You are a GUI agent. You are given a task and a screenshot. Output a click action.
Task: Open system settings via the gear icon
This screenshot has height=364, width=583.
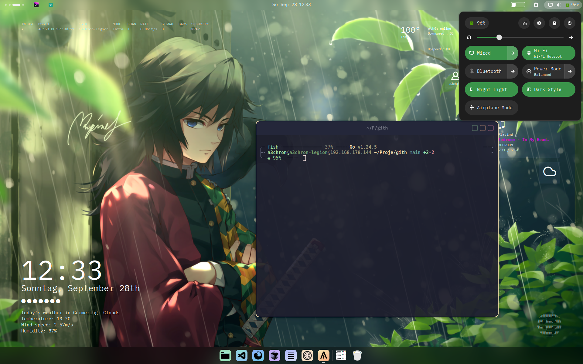click(539, 23)
